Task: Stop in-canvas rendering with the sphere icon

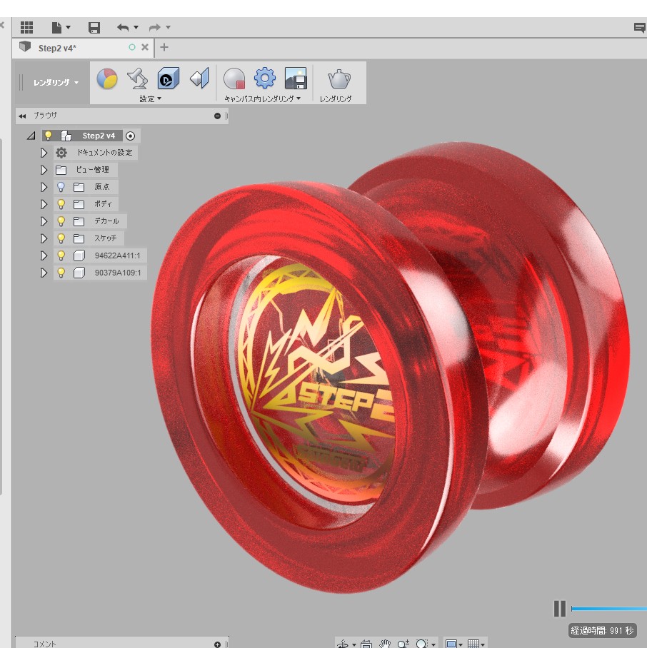Action: [x=234, y=79]
